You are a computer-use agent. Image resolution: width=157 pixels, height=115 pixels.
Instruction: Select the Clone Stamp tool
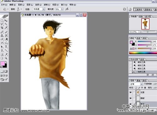pos(2,36)
